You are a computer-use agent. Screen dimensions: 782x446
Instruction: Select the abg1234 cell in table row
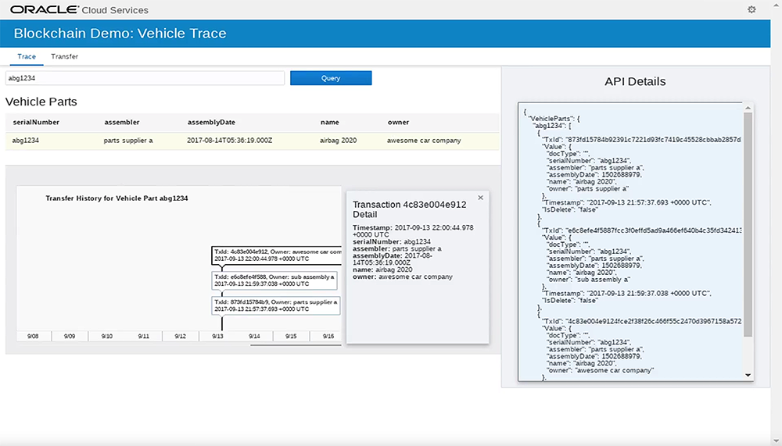coord(26,141)
